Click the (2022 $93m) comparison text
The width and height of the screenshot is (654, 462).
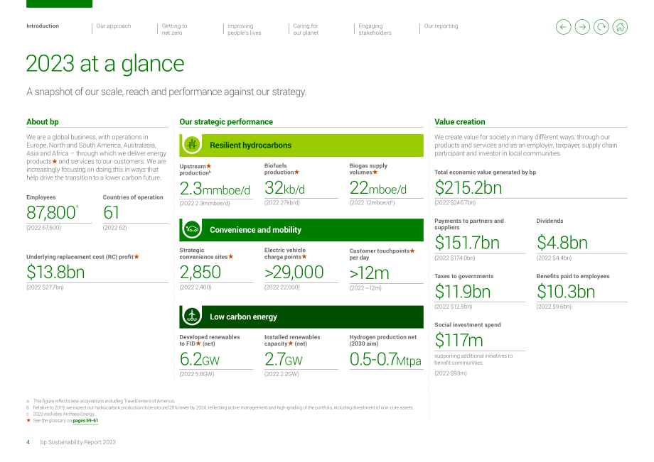pyautogui.click(x=451, y=373)
